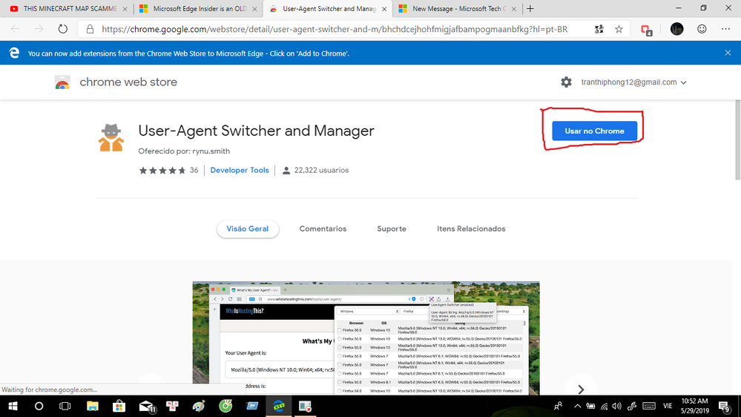The image size is (741, 417).
Task: Click the page vertical scrollbar
Action: [x=738, y=140]
